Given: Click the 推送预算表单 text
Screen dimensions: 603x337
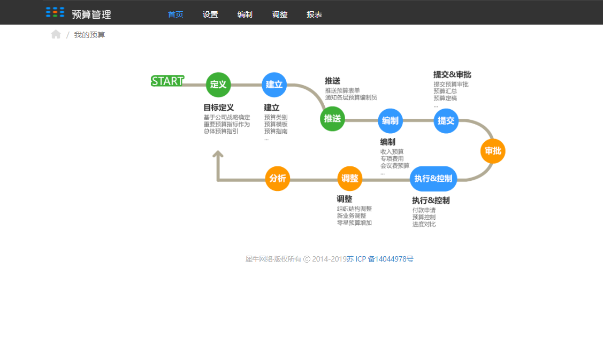Looking at the screenshot, I should [342, 90].
